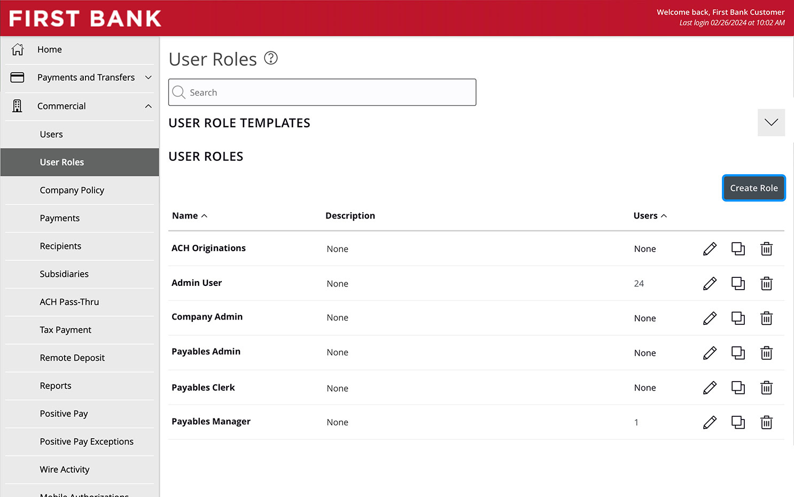Edit the Payables Clerk role

coord(710,388)
